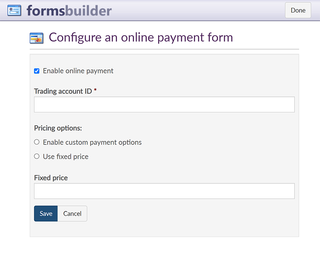The height and width of the screenshot is (254, 320).
Task: Click the red required asterisk
Action: pos(95,91)
